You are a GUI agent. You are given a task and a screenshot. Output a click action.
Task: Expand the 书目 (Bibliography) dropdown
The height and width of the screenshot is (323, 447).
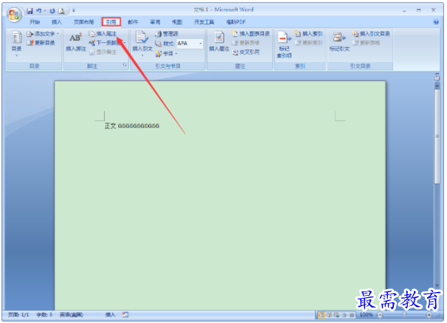click(166, 53)
